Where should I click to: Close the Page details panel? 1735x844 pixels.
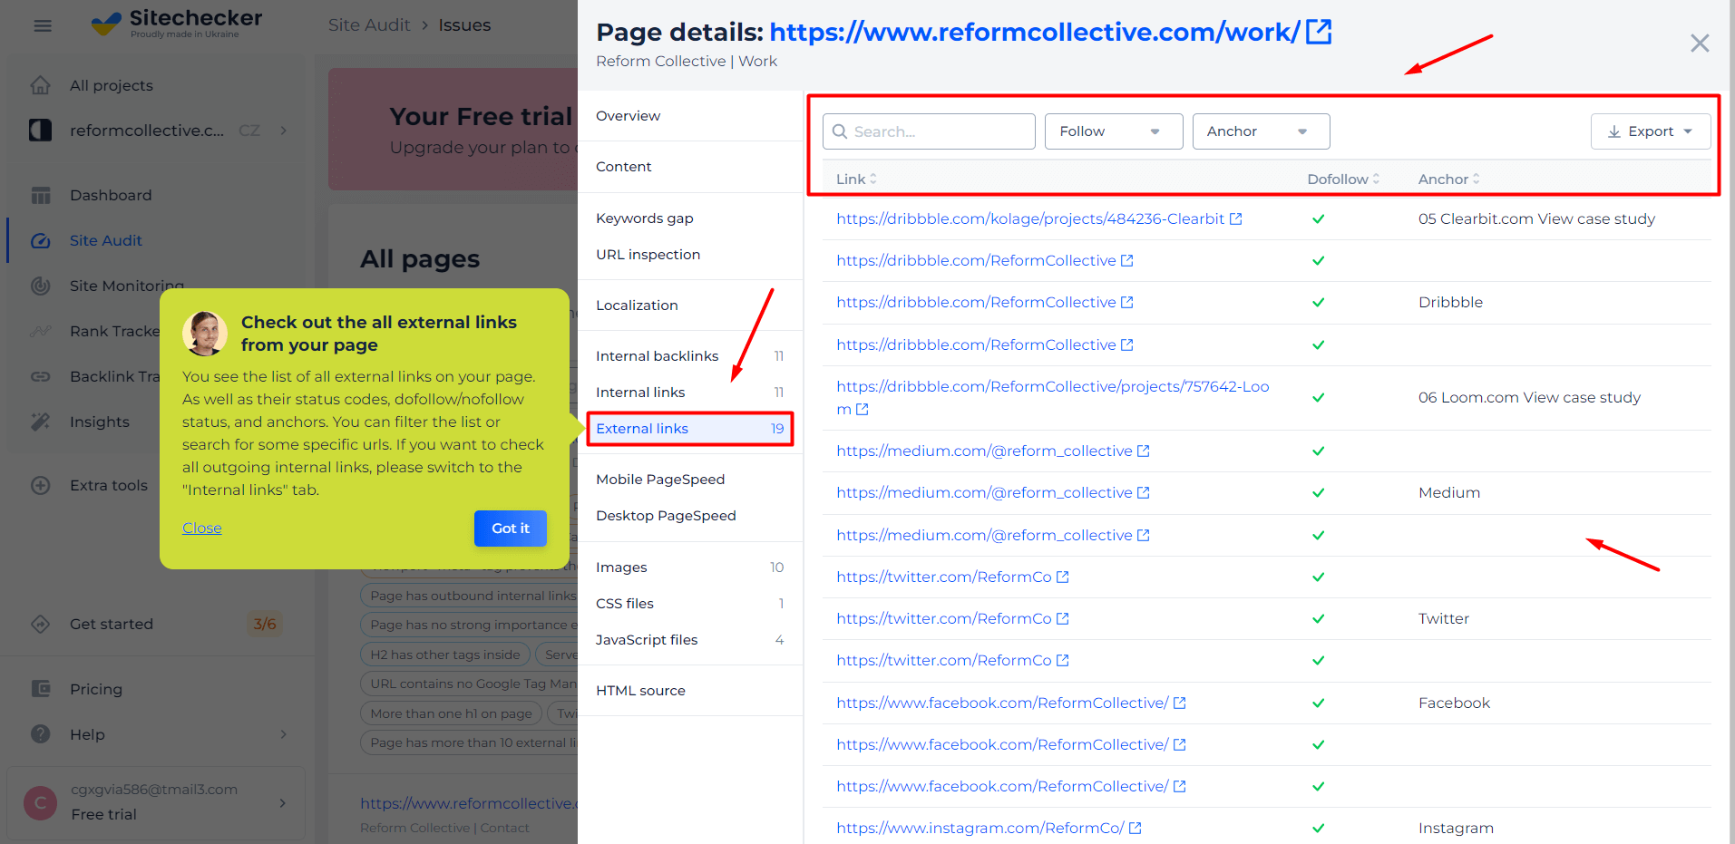(x=1700, y=43)
